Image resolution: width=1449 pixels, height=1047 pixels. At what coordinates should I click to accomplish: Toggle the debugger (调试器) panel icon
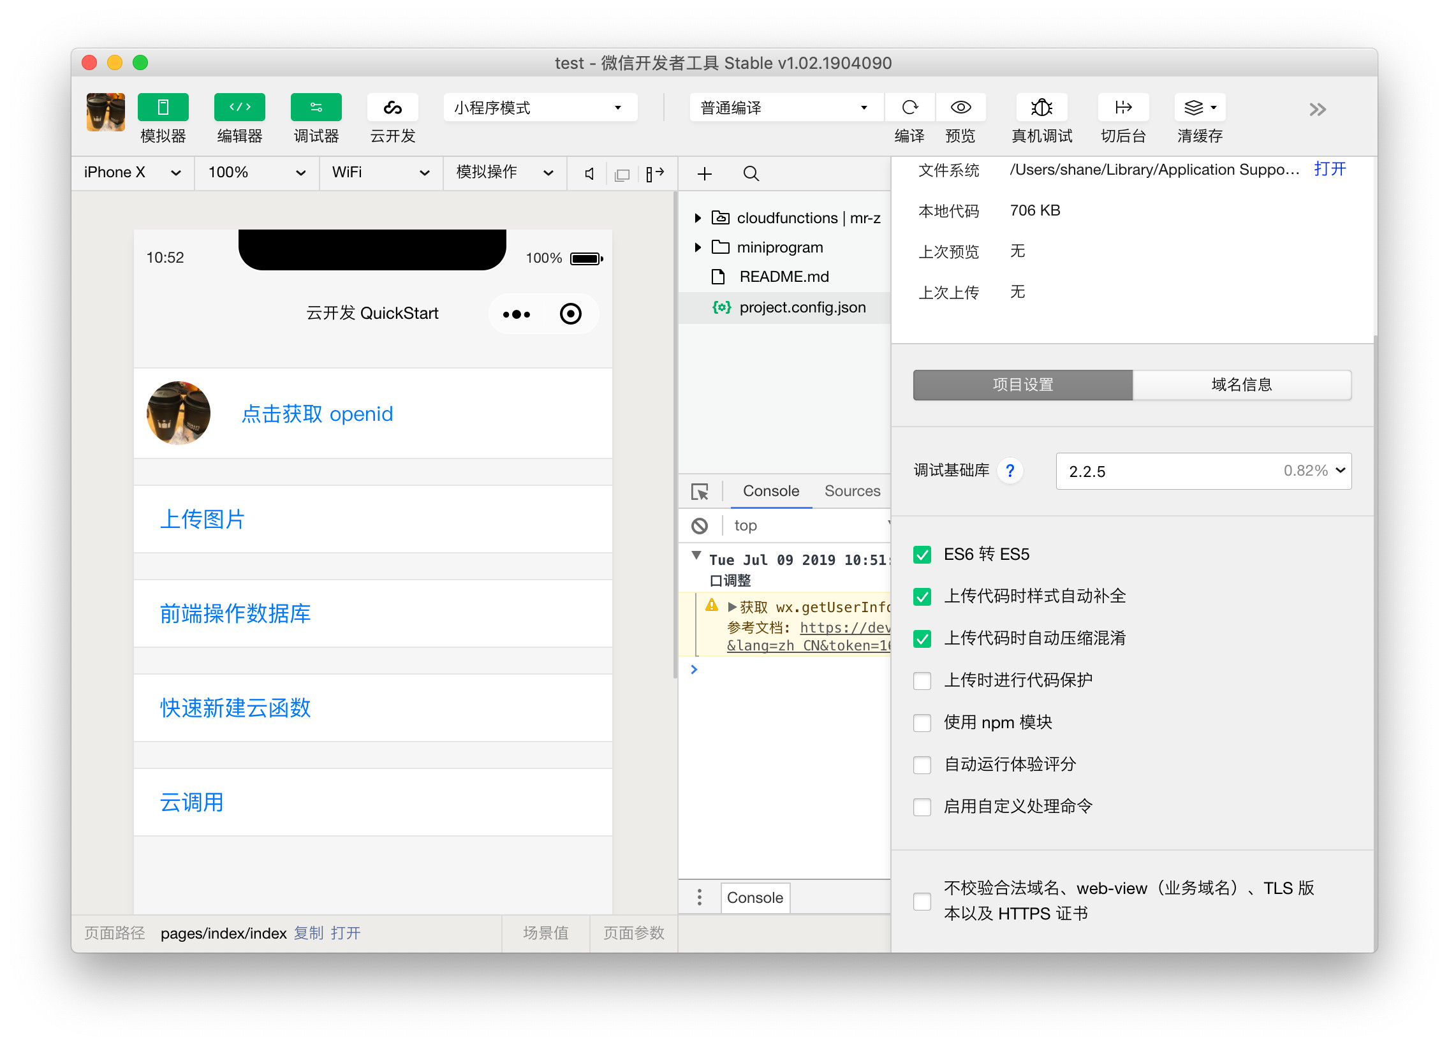pyautogui.click(x=316, y=106)
